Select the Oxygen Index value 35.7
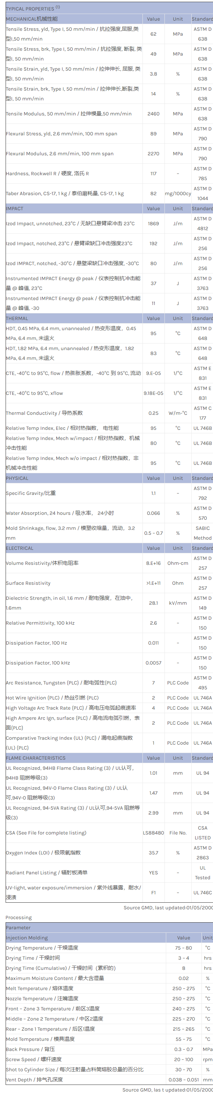This screenshot has height=1094, width=213. [x=153, y=853]
